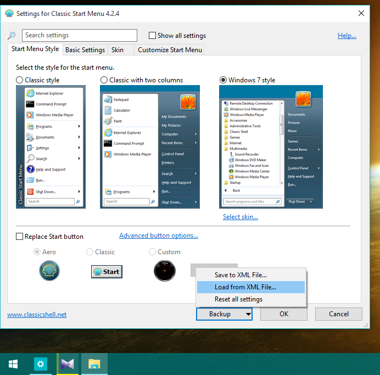Enable the Replace Start button checkbox

click(19, 236)
